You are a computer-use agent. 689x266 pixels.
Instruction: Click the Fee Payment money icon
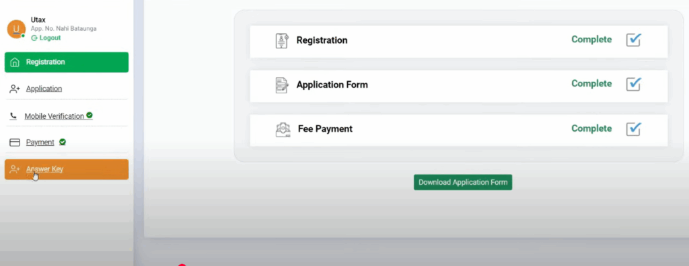click(x=283, y=130)
